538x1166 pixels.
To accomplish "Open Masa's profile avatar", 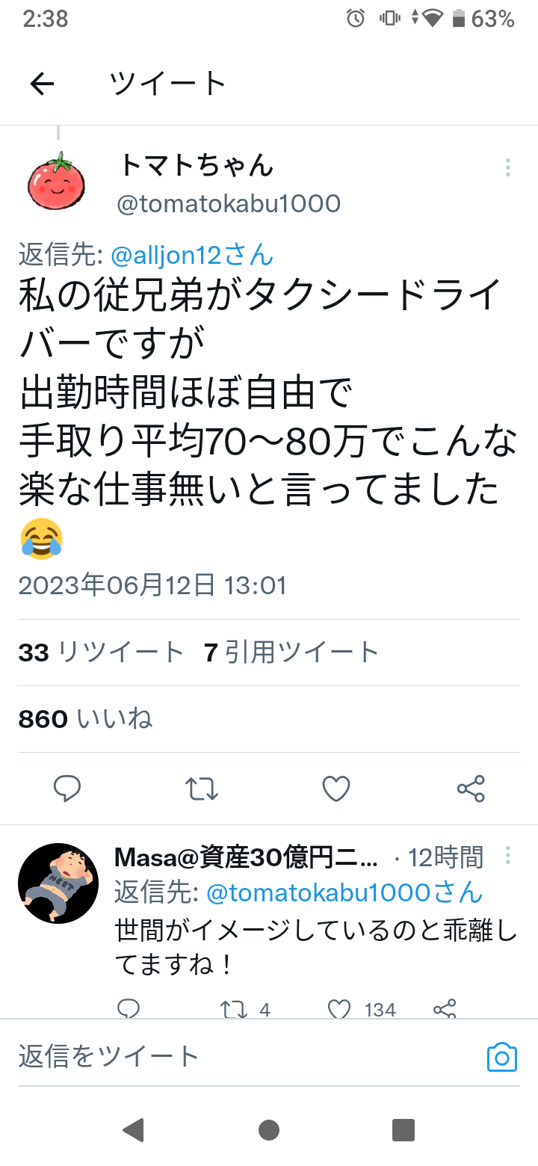I will click(x=58, y=883).
